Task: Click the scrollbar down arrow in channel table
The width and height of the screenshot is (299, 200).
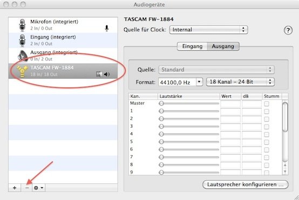Action: point(285,171)
